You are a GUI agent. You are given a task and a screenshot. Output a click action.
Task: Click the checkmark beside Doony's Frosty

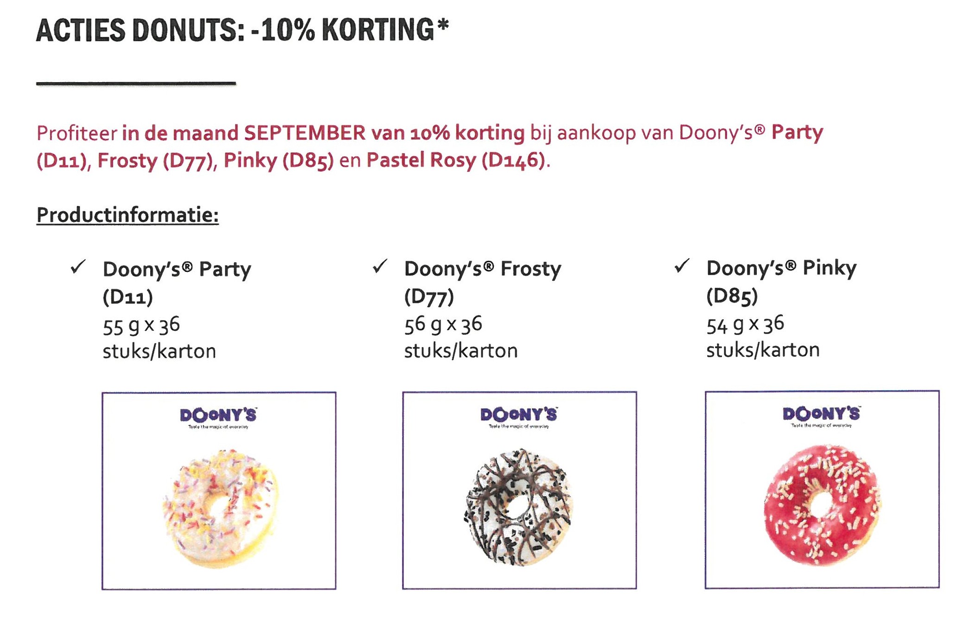[x=380, y=266]
